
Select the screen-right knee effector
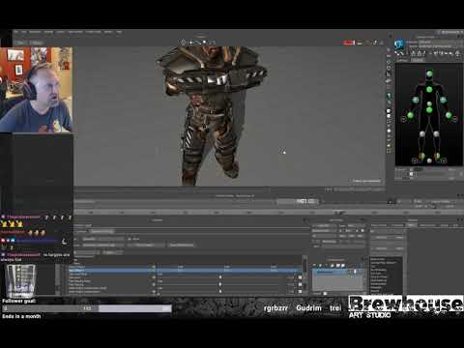click(x=436, y=133)
